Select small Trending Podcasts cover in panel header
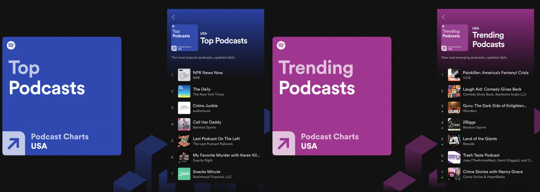The height and width of the screenshot is (192, 540). coord(454,38)
